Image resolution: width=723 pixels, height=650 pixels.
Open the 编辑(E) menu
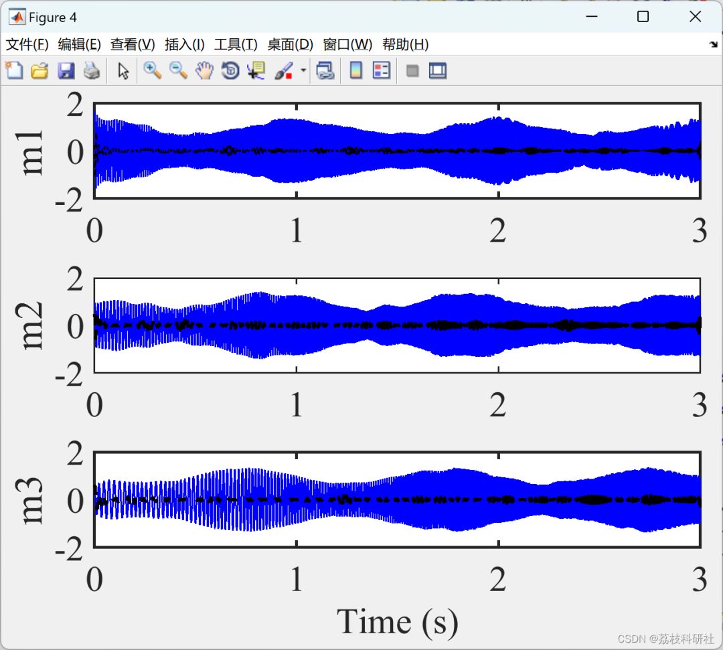79,45
